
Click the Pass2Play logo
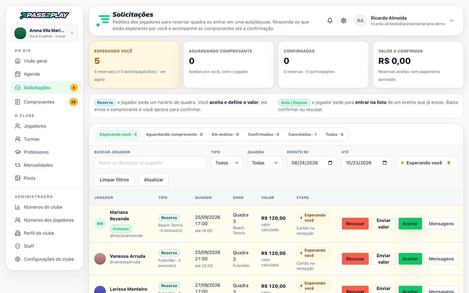44,15
